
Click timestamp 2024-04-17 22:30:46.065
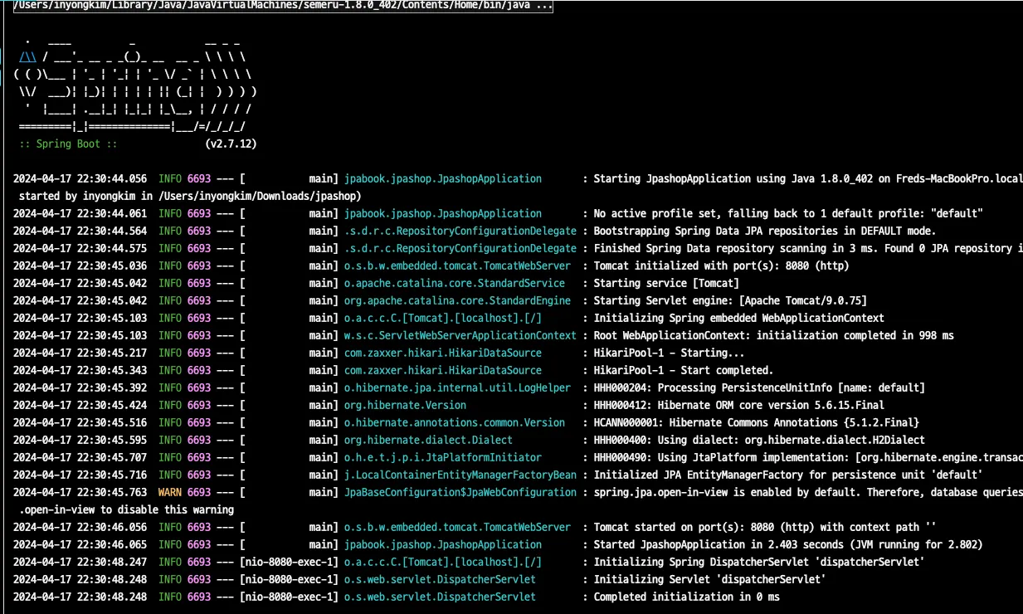pos(80,544)
